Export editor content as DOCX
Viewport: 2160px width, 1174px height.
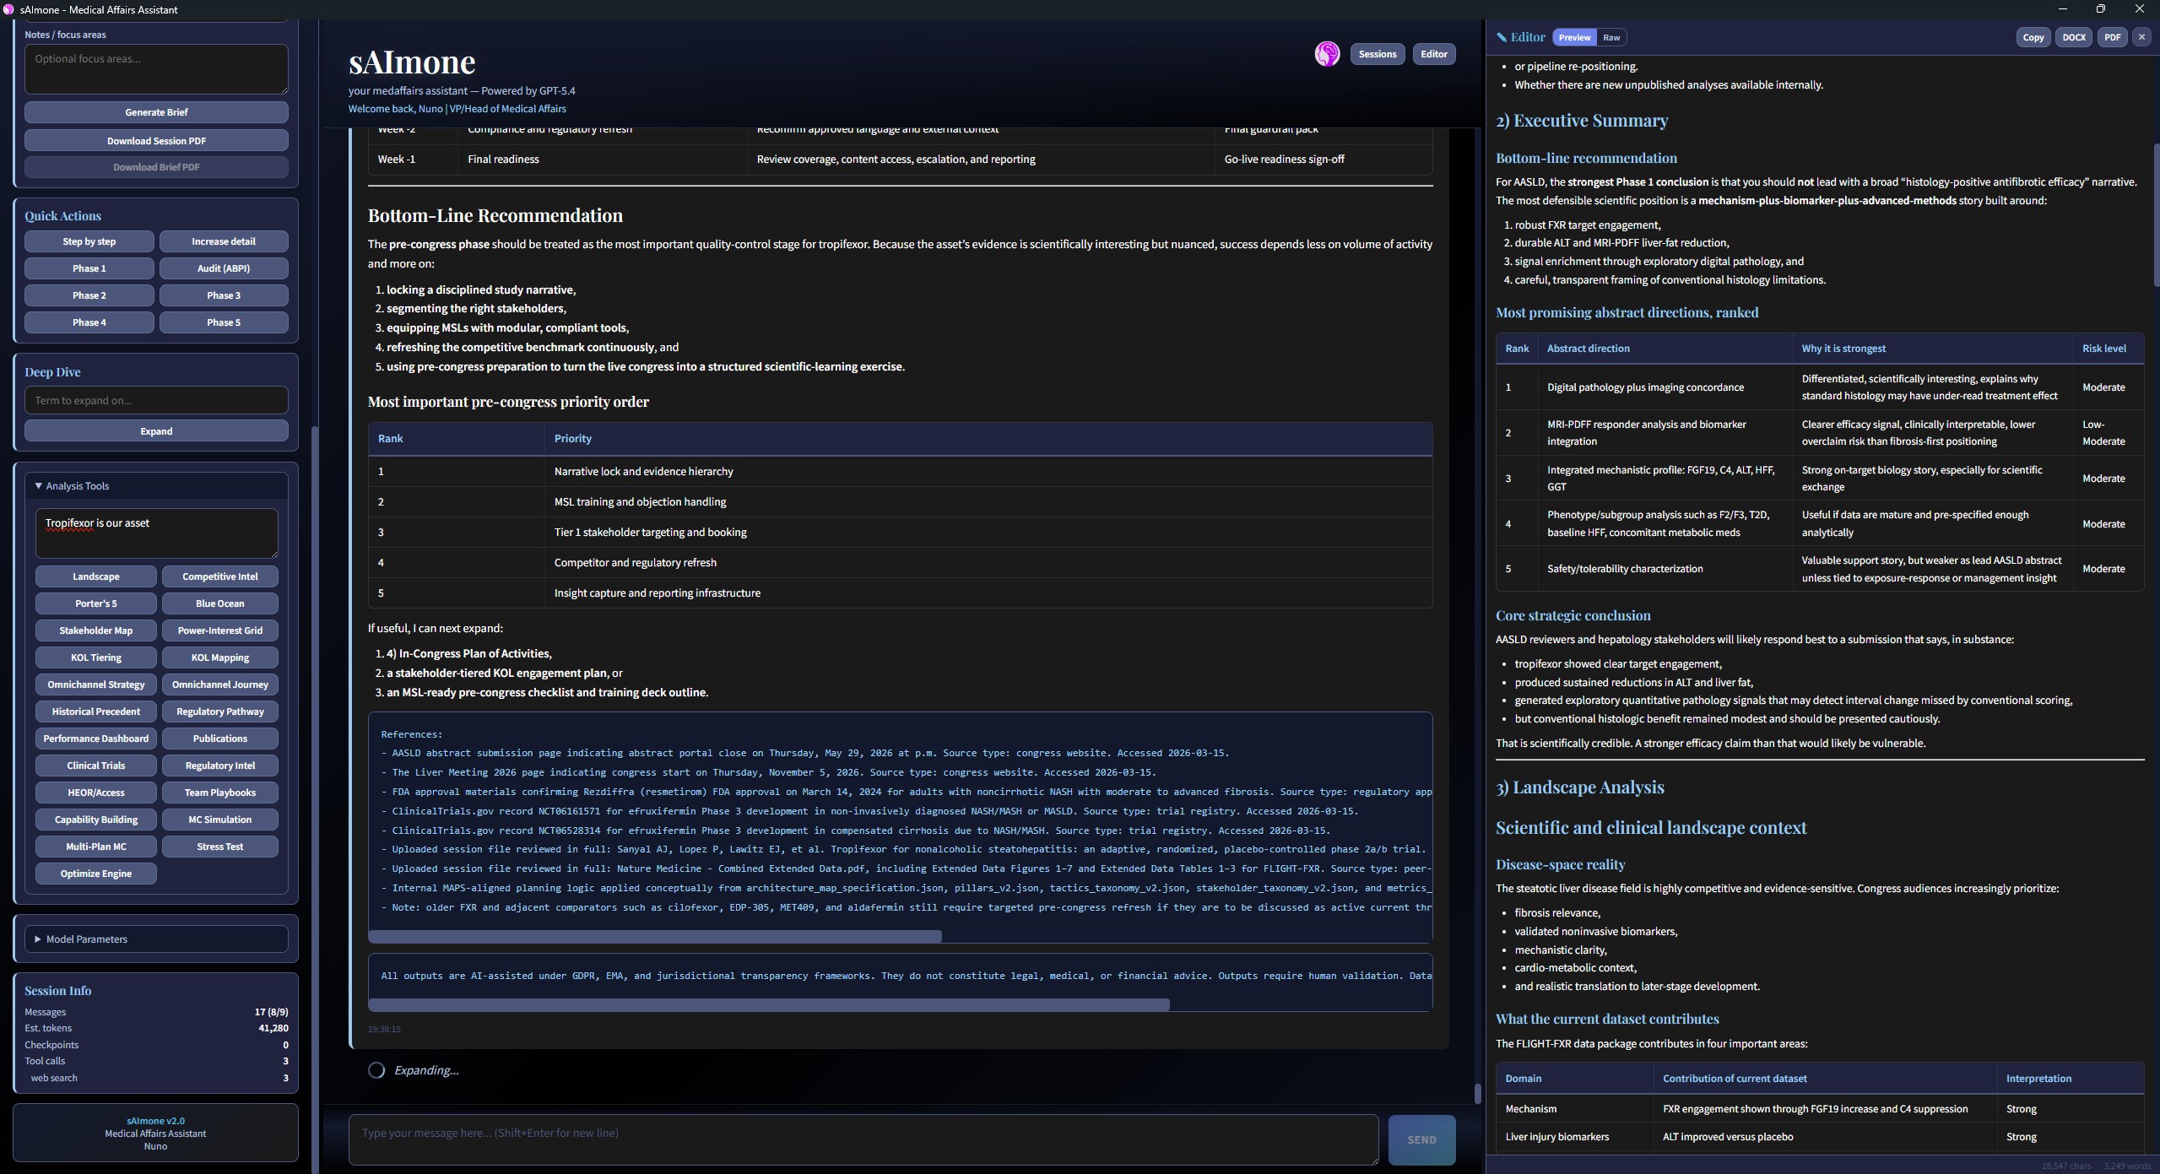click(2073, 37)
